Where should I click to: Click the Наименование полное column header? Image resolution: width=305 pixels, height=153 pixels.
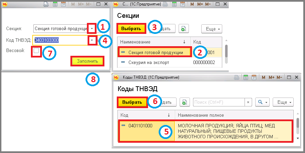(x=234, y=115)
